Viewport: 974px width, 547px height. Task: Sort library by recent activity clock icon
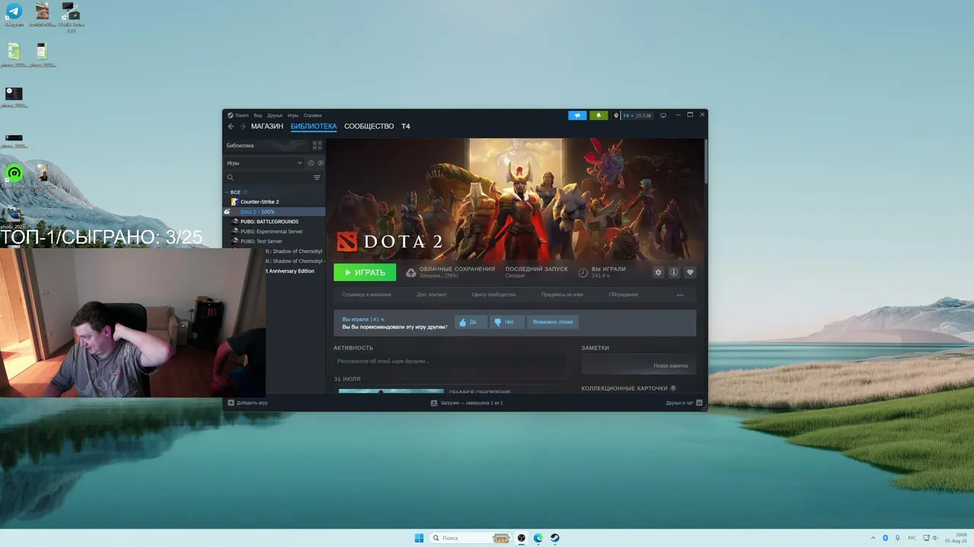[x=310, y=163]
